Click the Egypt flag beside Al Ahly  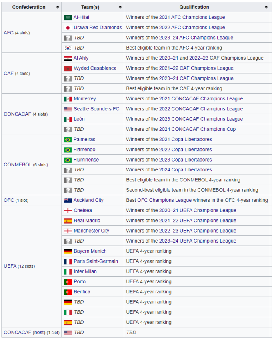(x=68, y=58)
